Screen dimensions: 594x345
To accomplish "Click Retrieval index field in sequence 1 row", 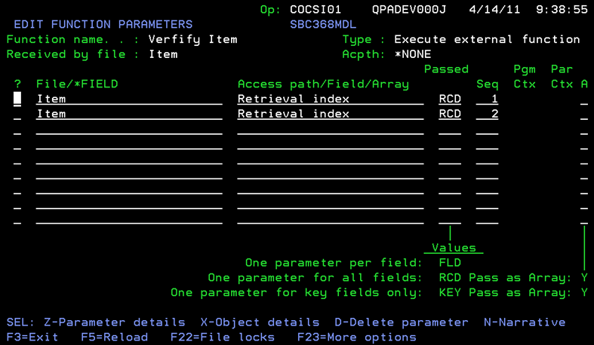I will click(x=331, y=99).
